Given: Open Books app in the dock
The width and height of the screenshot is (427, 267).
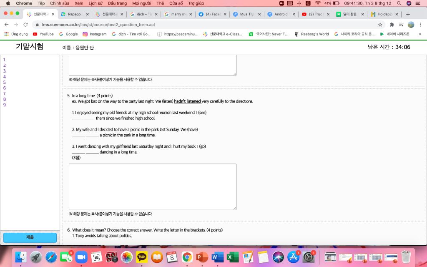Looking at the screenshot, I should pos(157,257).
